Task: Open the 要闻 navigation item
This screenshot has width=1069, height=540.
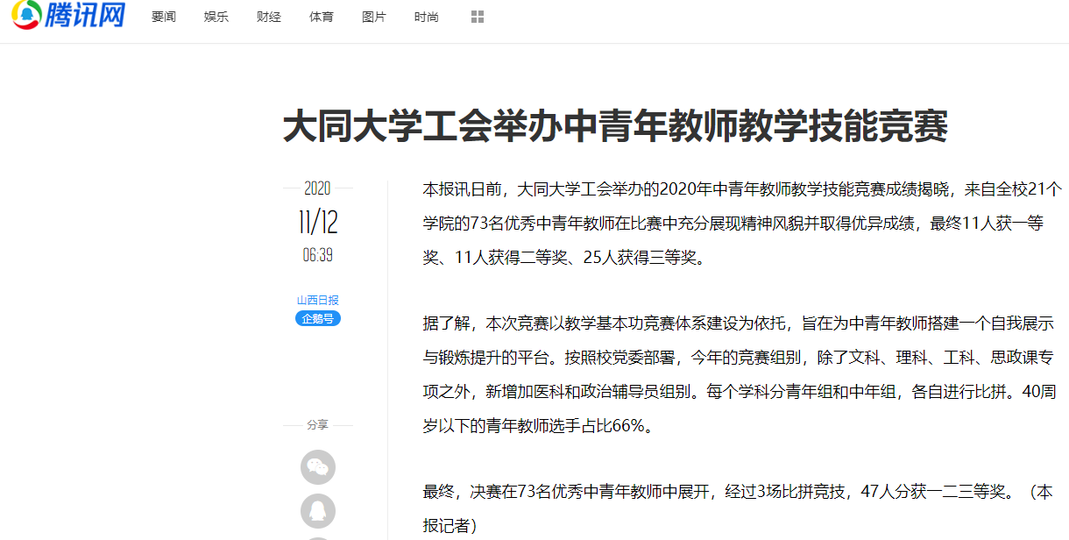Action: pos(164,17)
